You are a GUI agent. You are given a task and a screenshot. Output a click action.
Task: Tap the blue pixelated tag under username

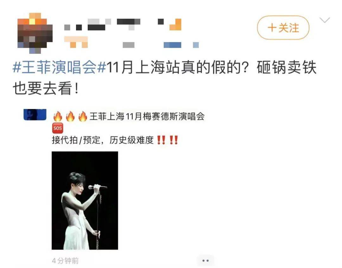[x=172, y=45]
